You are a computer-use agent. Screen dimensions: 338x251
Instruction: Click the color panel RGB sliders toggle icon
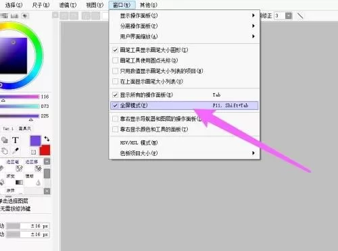[4, 16]
